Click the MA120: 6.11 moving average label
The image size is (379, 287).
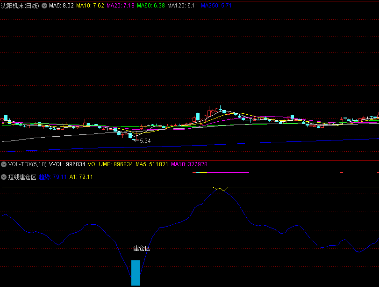(x=183, y=6)
